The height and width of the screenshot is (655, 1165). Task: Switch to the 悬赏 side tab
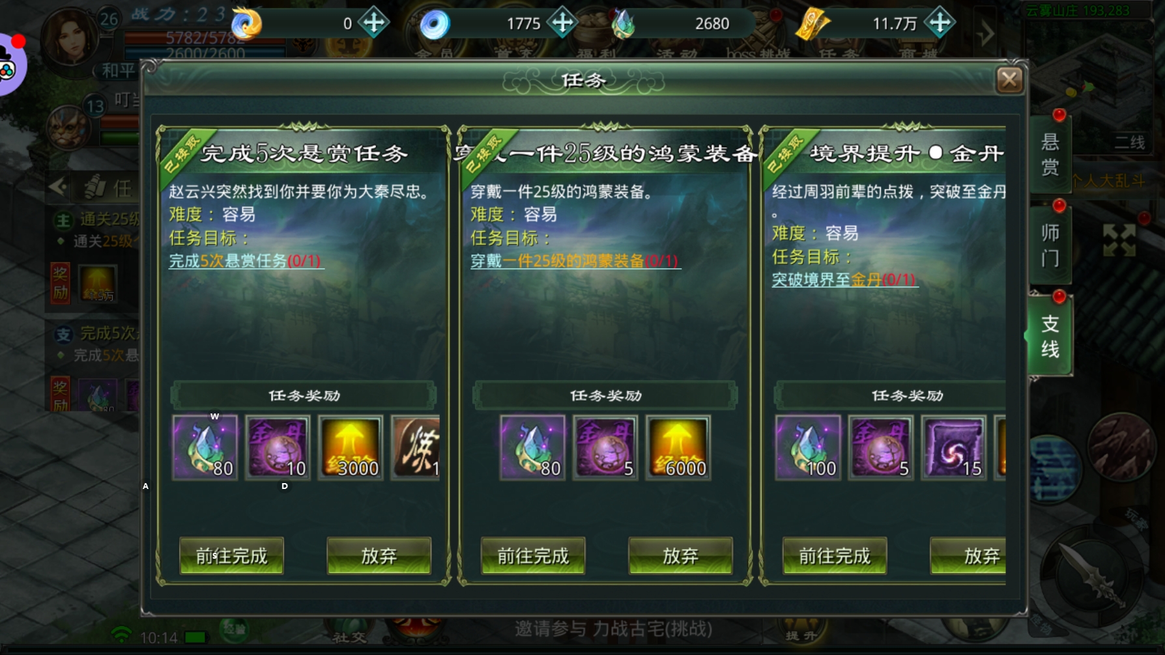[x=1050, y=154]
